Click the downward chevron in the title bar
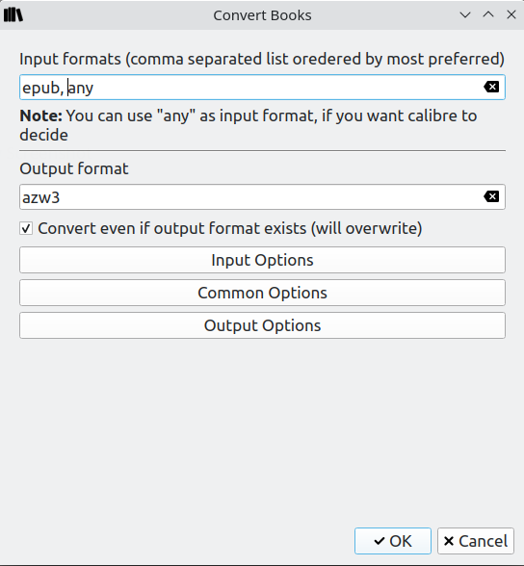 [x=465, y=14]
